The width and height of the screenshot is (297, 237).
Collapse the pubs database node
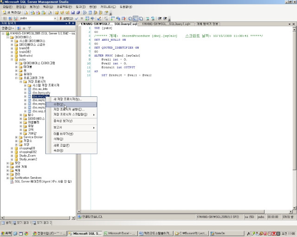(12, 59)
